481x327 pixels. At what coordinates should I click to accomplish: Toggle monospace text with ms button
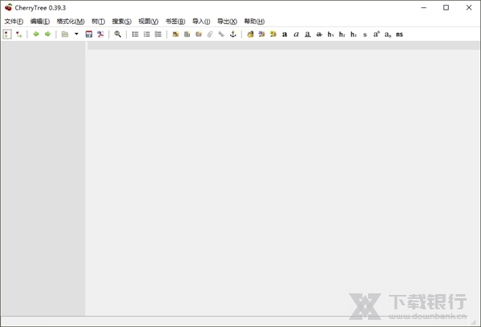(399, 34)
